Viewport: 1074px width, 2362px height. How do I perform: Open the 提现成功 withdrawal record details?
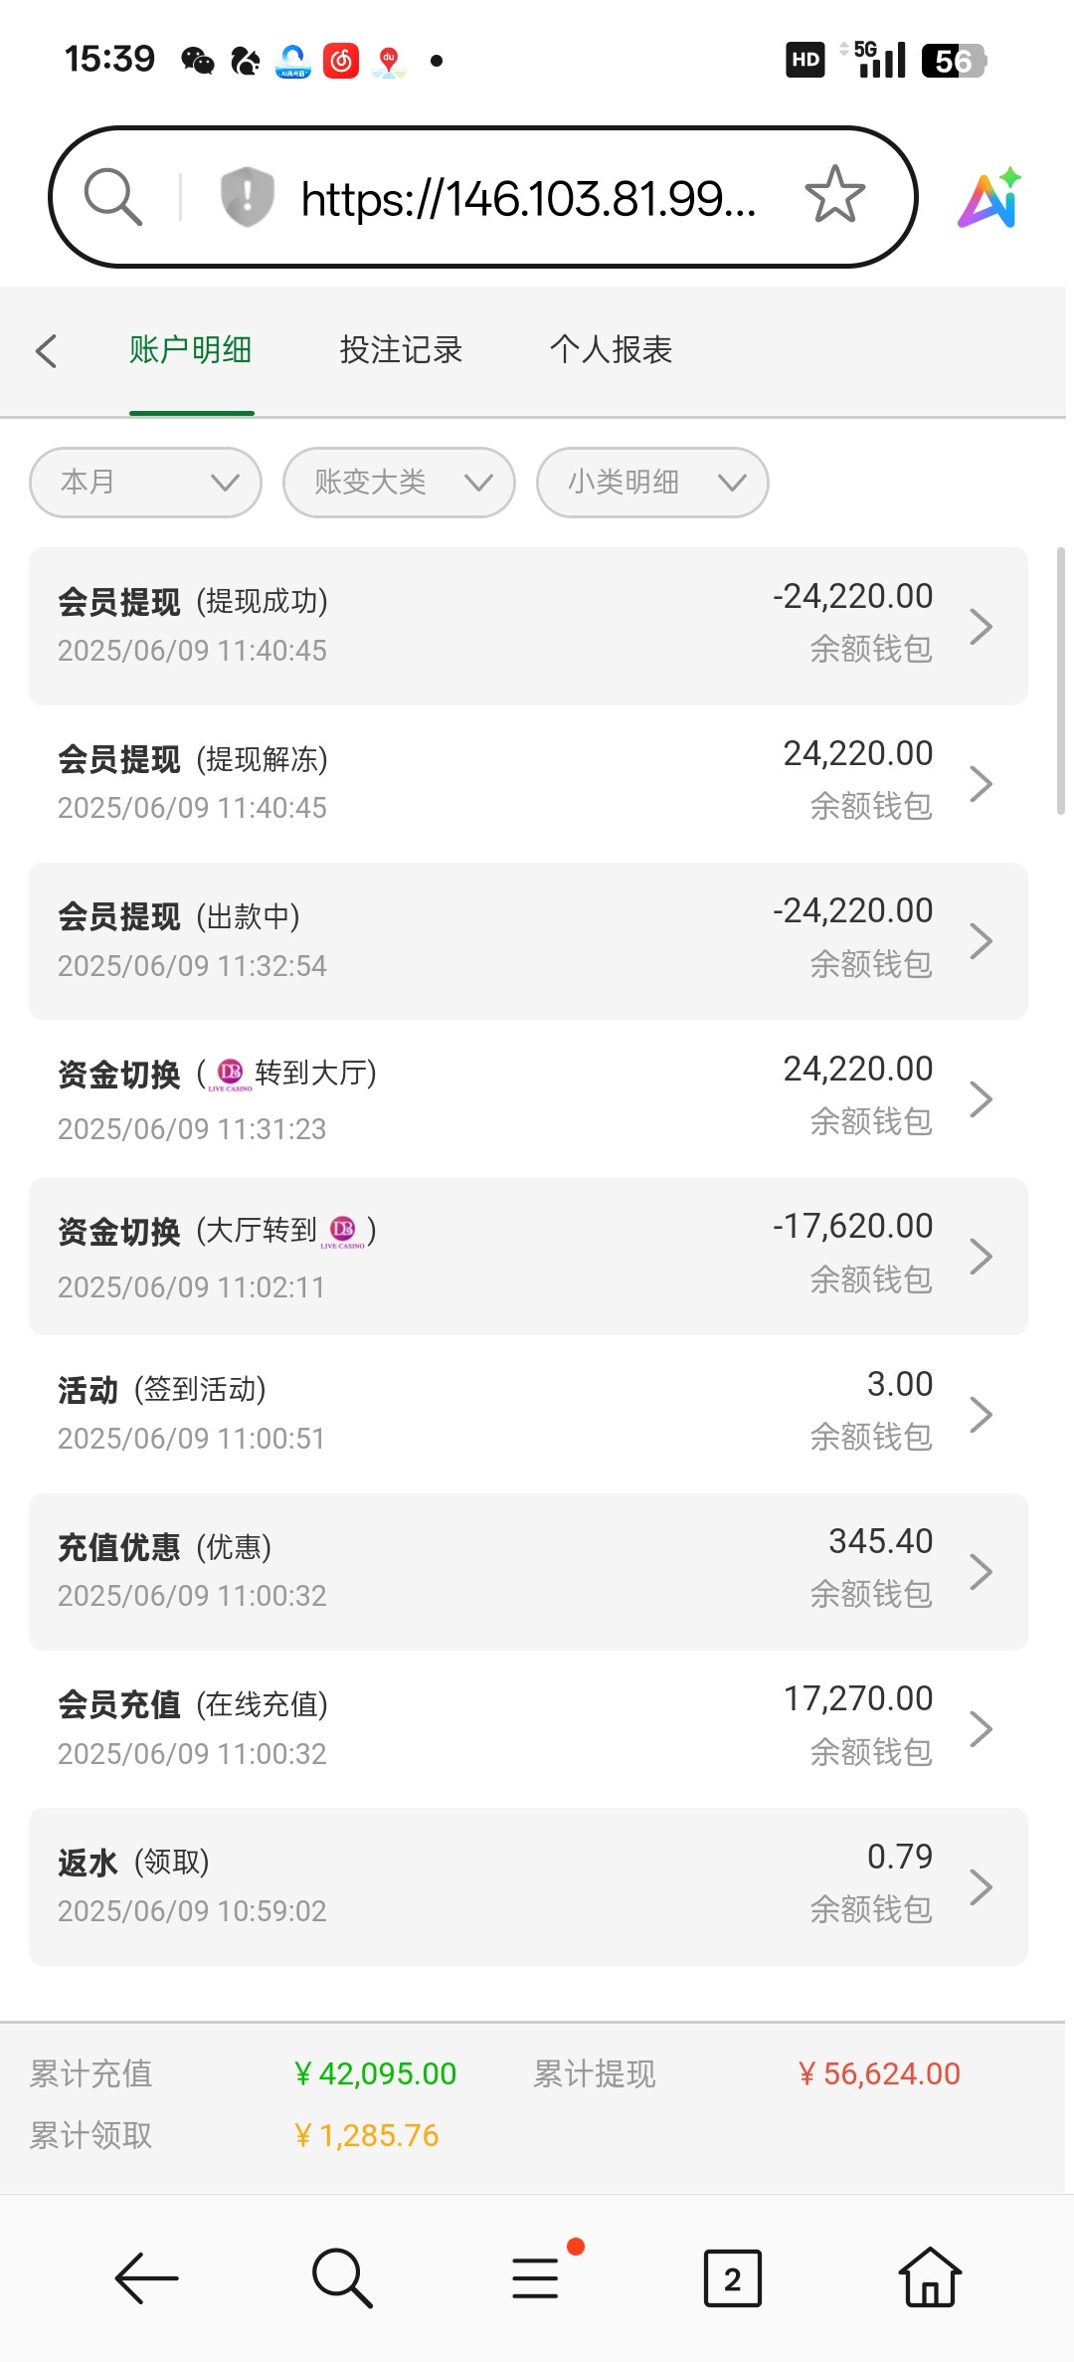527,626
